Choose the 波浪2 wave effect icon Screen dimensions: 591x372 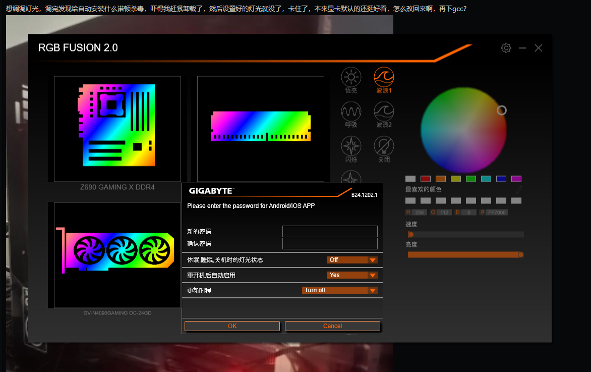(x=384, y=111)
